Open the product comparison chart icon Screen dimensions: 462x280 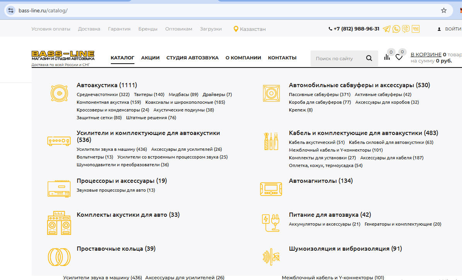[387, 57]
